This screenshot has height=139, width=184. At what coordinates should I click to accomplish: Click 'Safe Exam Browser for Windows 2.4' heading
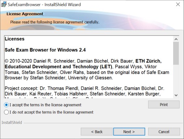(45, 50)
